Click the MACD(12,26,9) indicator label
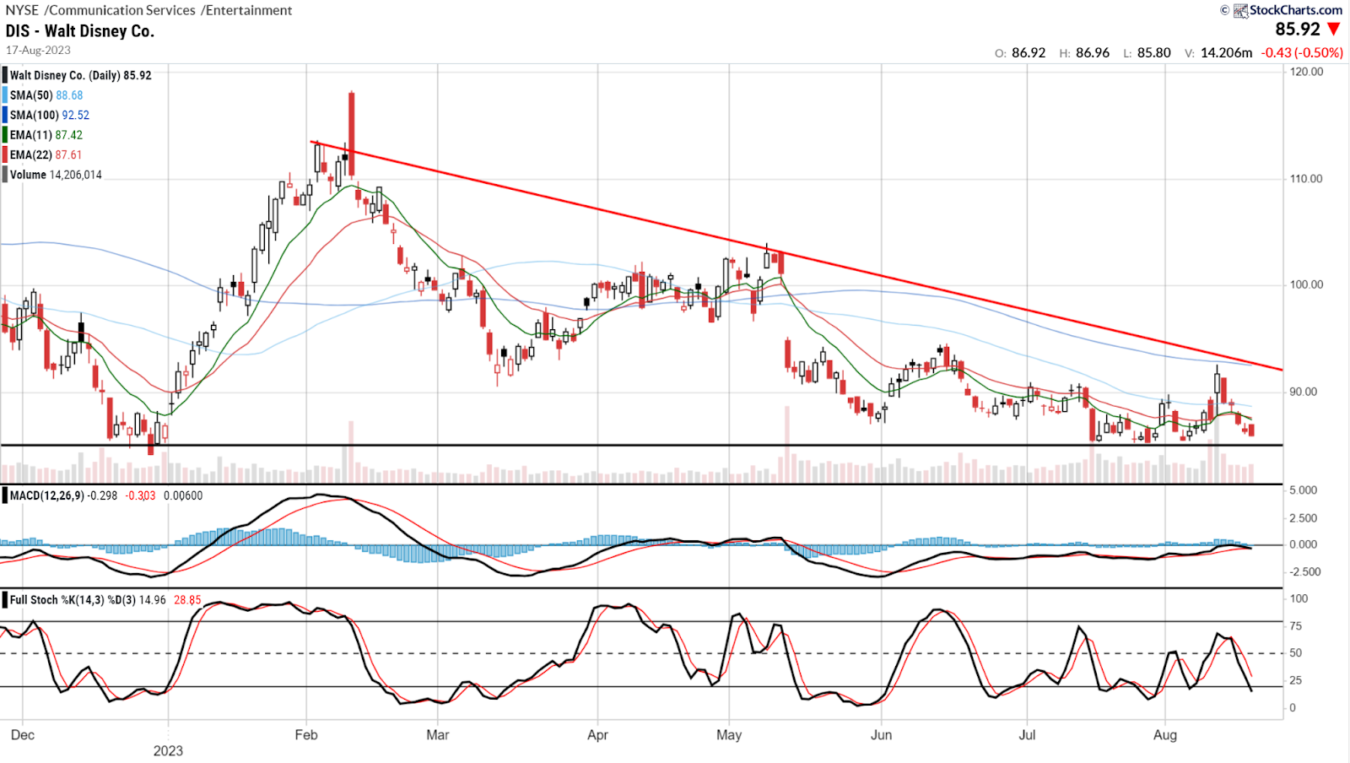 46,495
